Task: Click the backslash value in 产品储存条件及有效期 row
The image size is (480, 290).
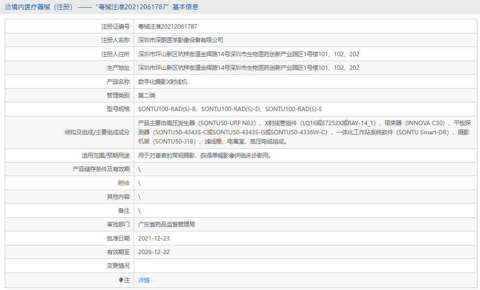Action: click(139, 170)
